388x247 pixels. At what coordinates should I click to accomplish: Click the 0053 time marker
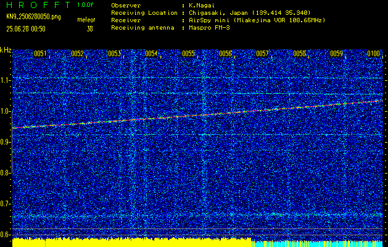pyautogui.click(x=114, y=54)
